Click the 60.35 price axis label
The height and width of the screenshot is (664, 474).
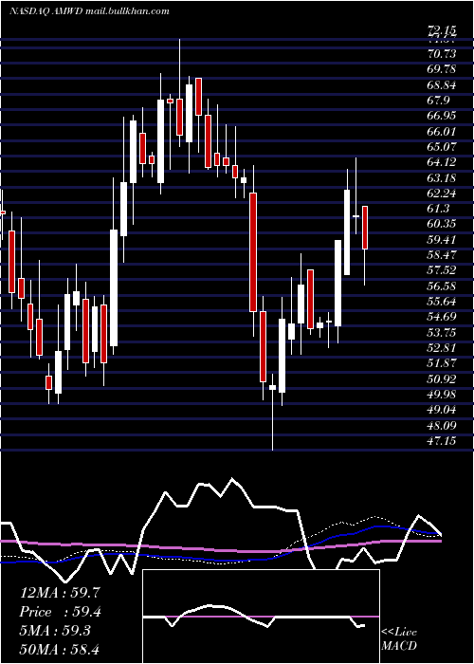point(442,224)
